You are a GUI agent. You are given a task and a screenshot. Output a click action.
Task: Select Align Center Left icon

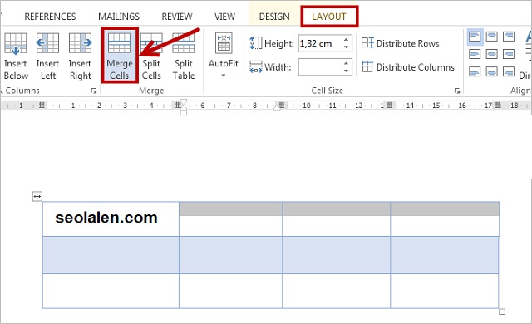475,54
